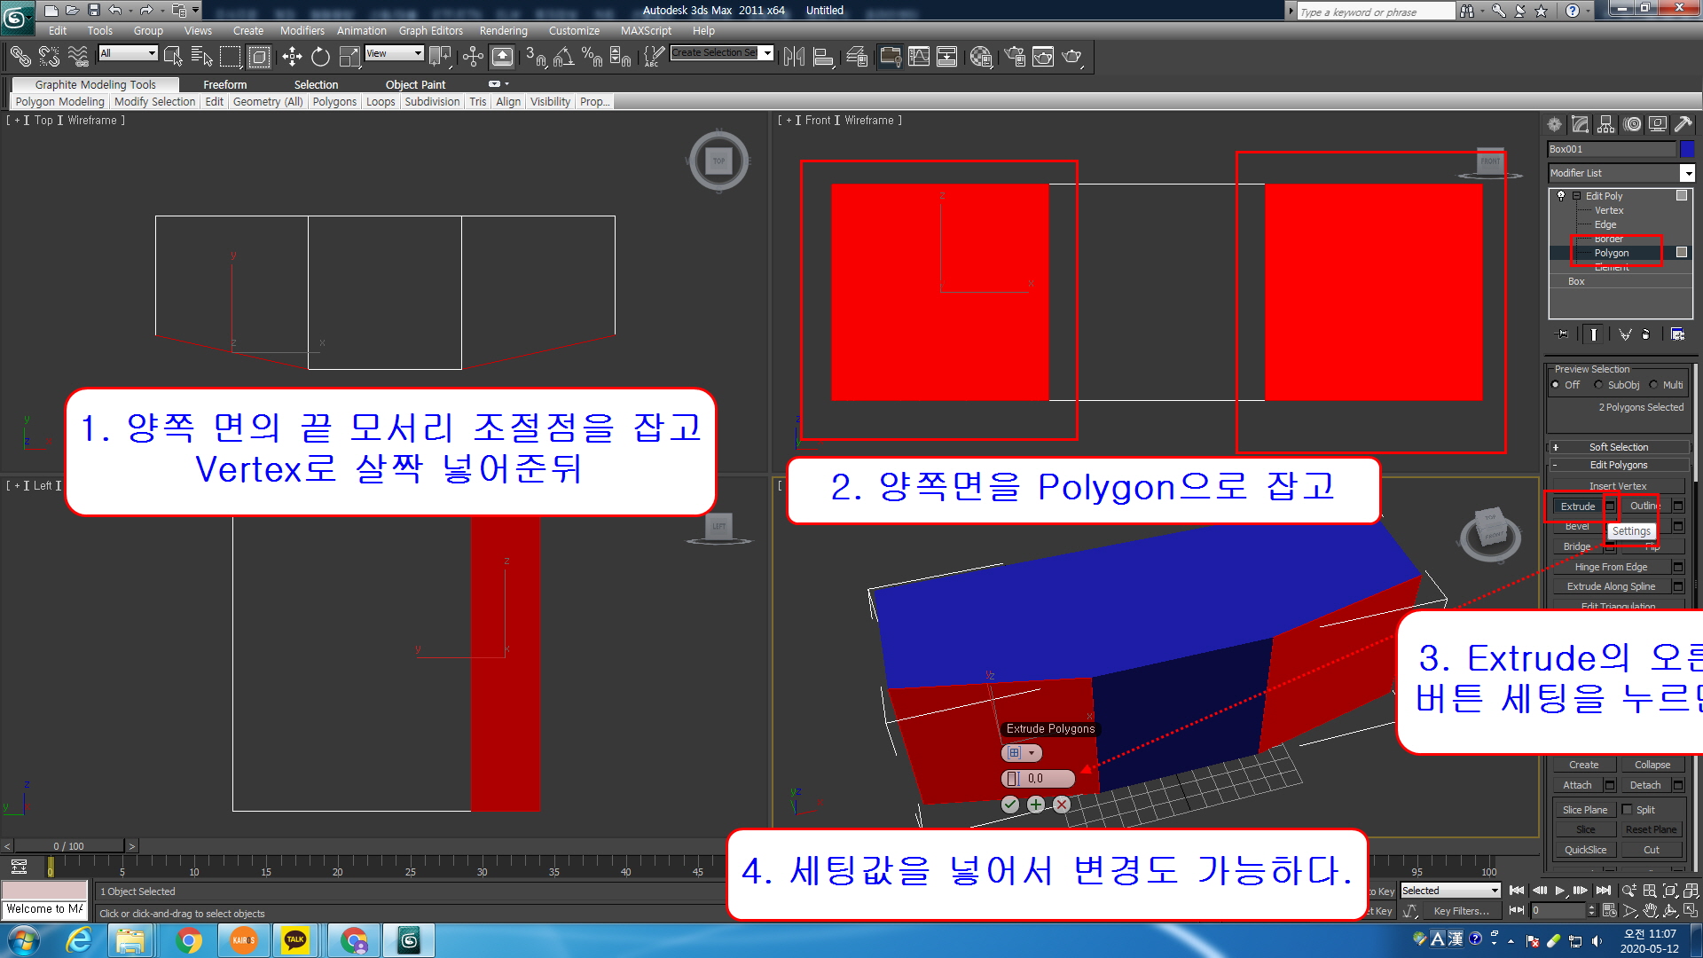
Task: Click the QuickSlice button
Action: (1584, 850)
